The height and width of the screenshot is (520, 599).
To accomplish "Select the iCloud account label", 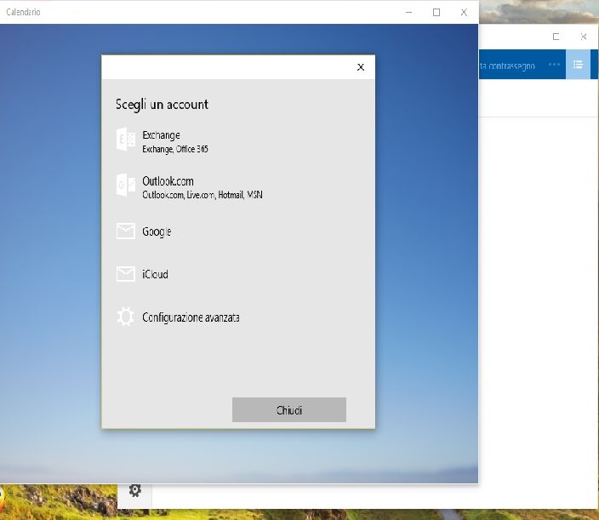I will (x=155, y=274).
